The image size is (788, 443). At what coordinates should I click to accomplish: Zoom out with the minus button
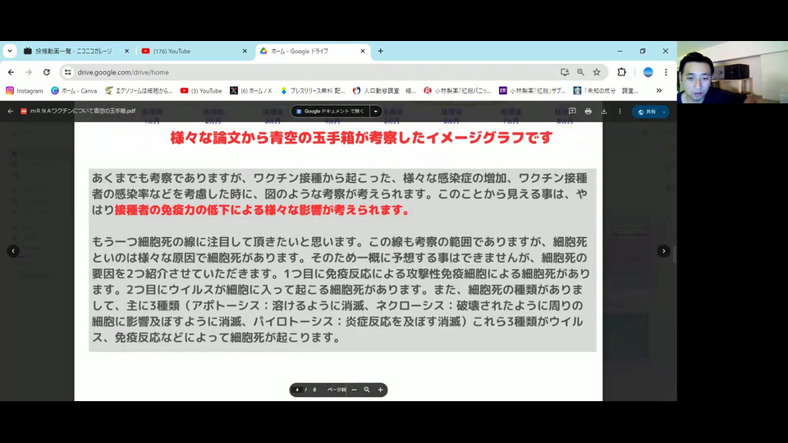point(354,390)
